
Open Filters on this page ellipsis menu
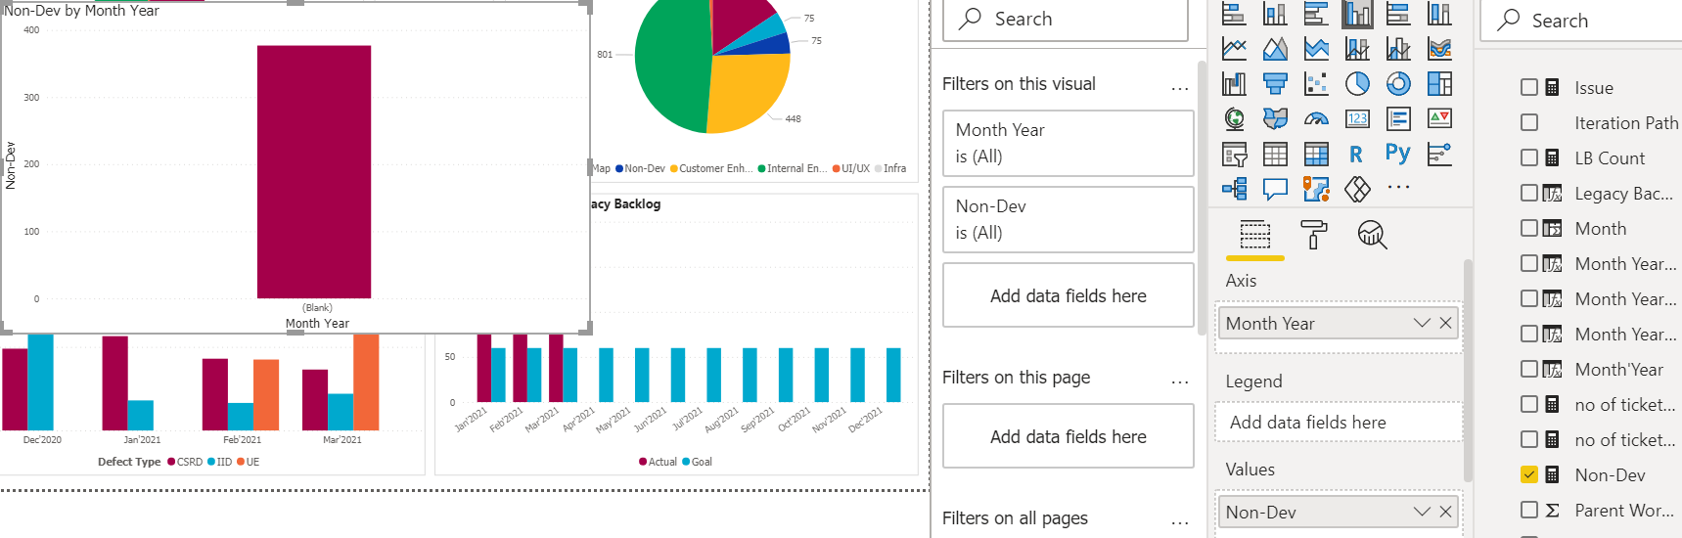(x=1180, y=381)
